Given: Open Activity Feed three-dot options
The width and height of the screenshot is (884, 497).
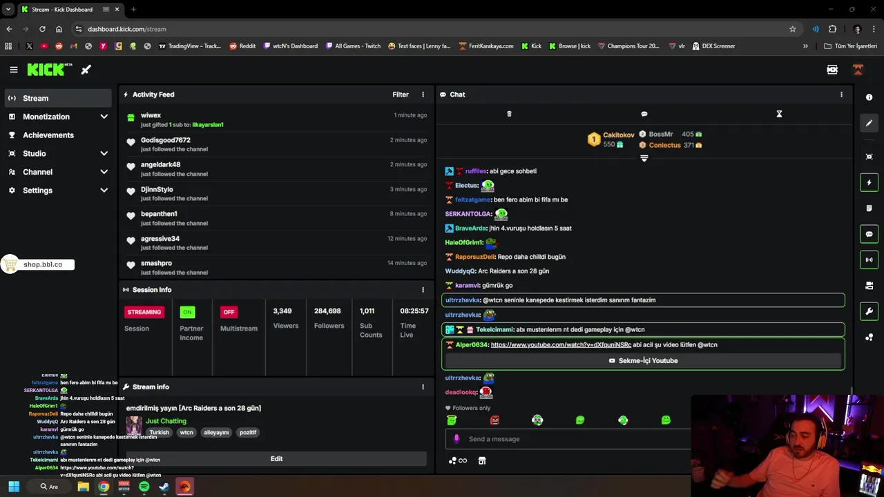Looking at the screenshot, I should coord(423,95).
